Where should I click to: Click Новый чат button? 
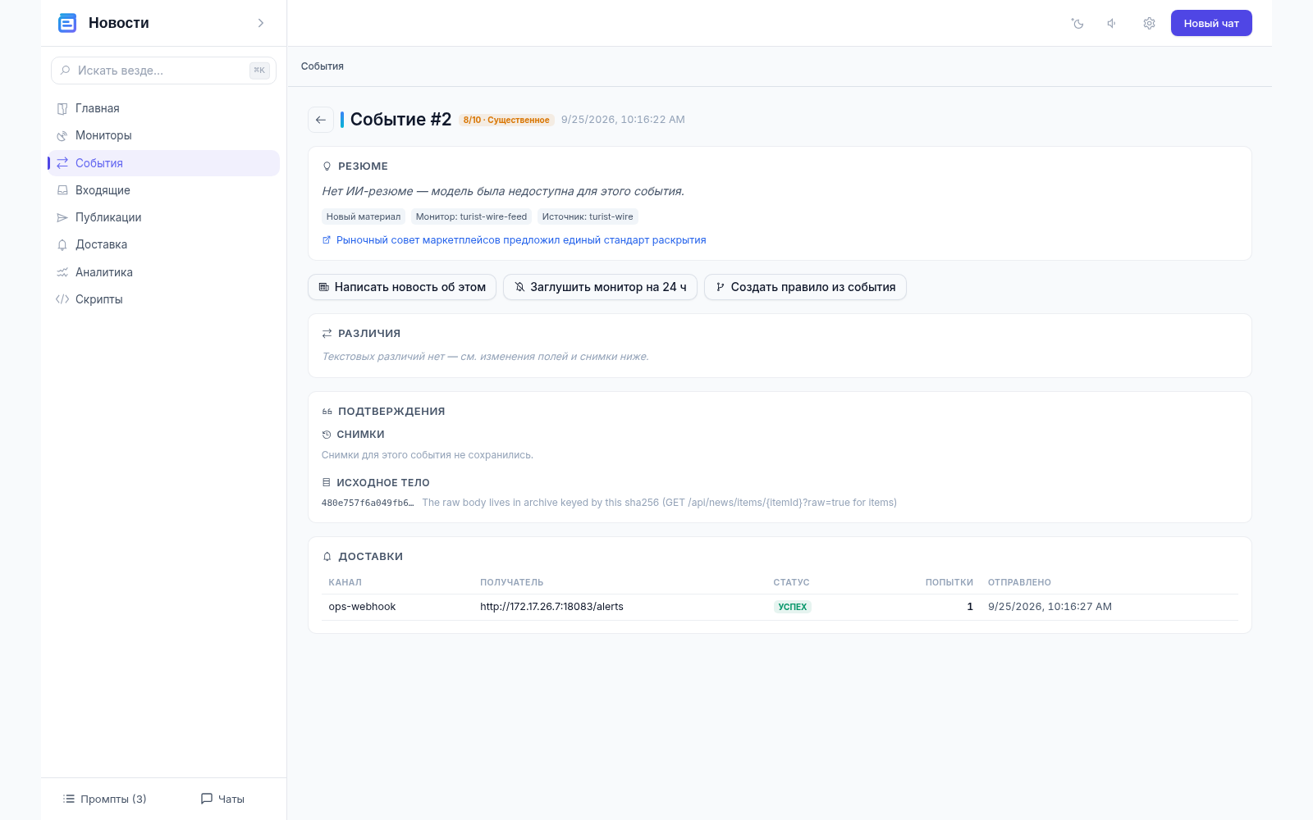tap(1211, 23)
